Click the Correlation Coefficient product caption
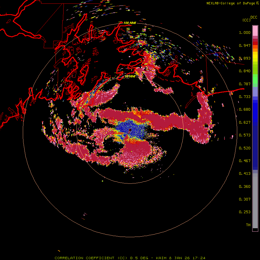260x260 pixels. coord(130,258)
